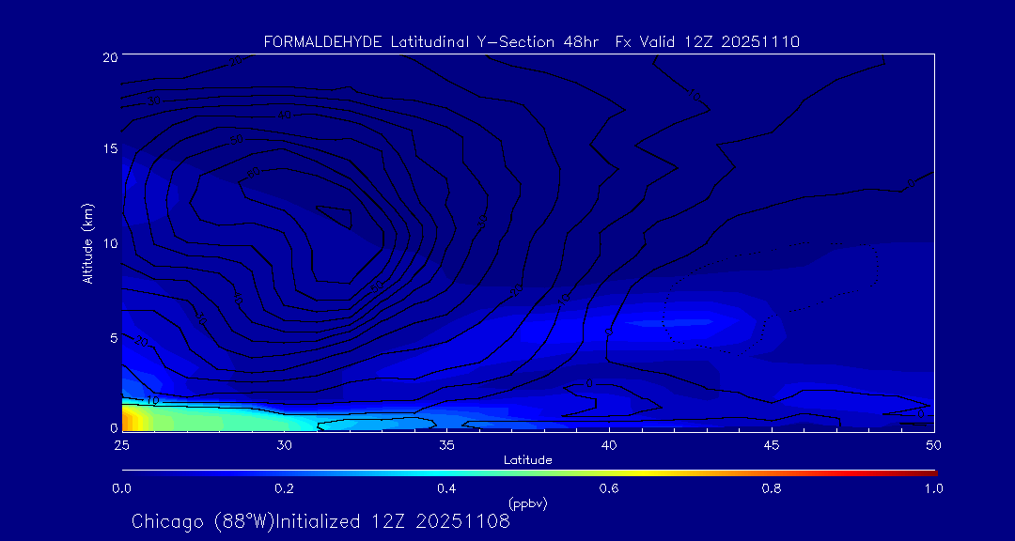The image size is (1015, 541).
Task: Click the 15 km altitude tick label
Action: point(108,149)
